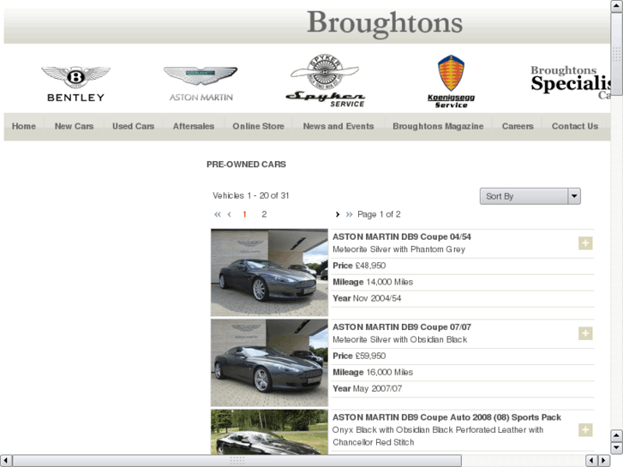
Task: Open the Bentley brand logo
Action: tap(75, 84)
